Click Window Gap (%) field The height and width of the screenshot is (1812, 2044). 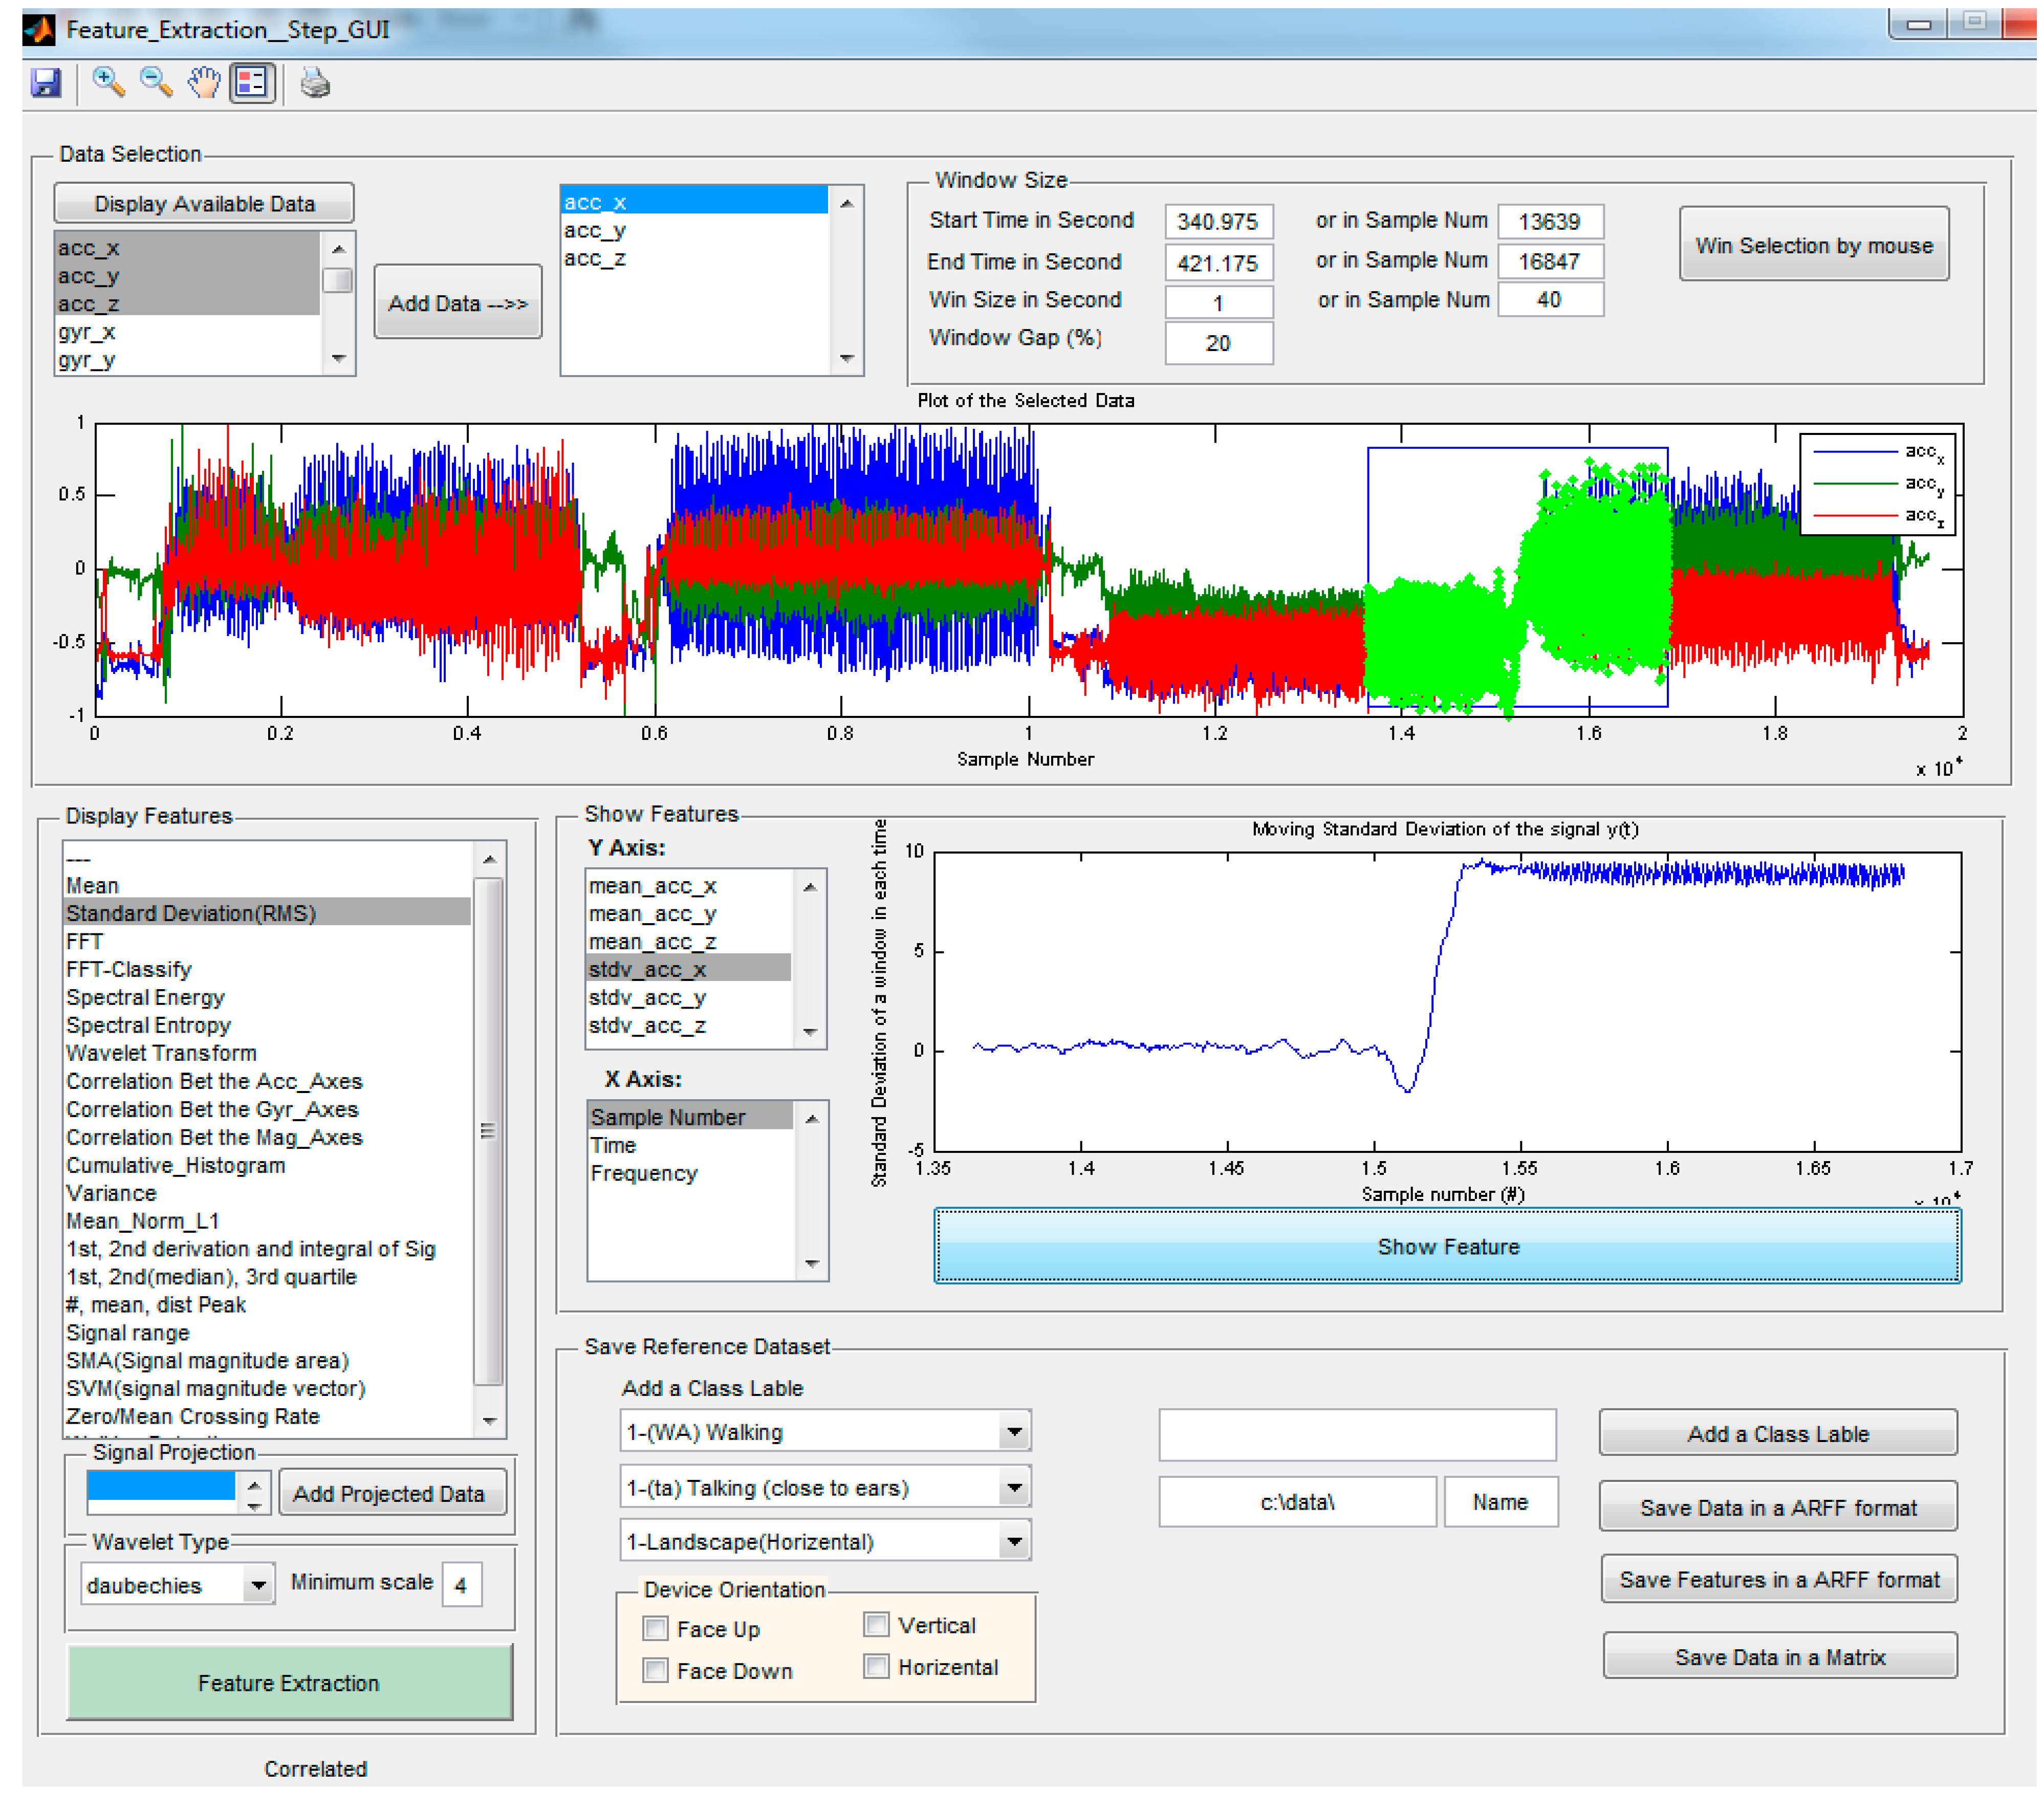pos(1218,343)
